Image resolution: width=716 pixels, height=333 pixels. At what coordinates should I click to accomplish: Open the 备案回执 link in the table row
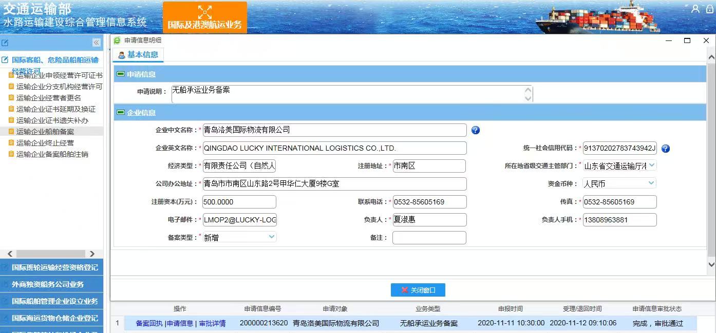click(149, 323)
